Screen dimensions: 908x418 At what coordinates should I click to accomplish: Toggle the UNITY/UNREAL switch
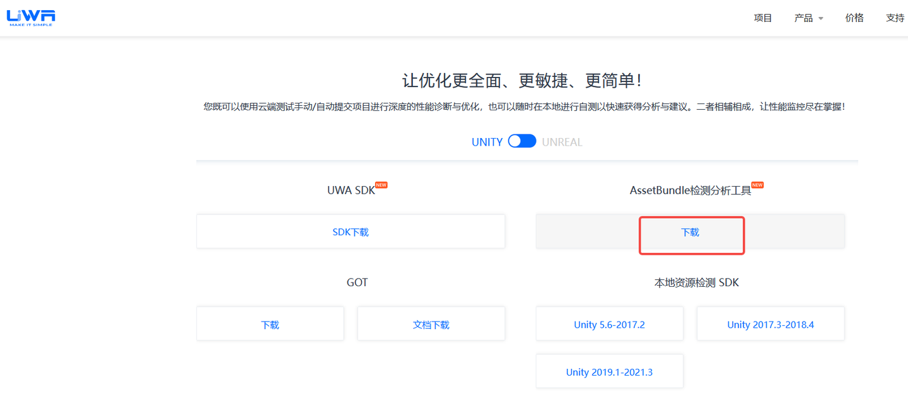pos(522,141)
